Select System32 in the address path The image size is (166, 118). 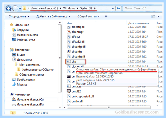pyautogui.click(x=86, y=8)
